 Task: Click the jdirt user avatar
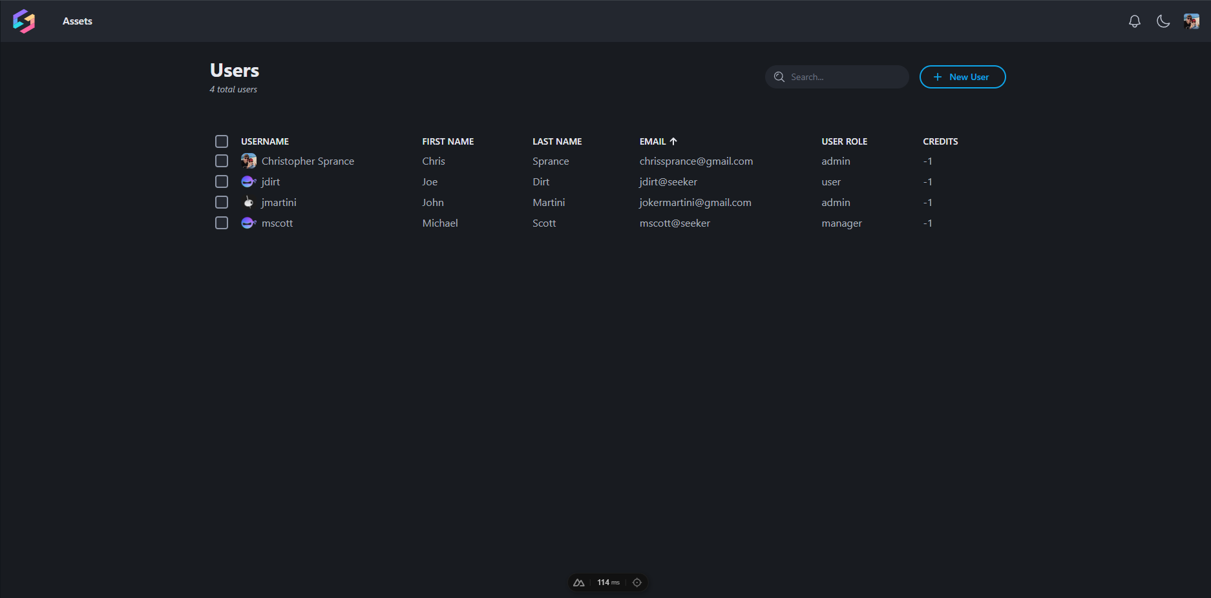click(x=248, y=181)
